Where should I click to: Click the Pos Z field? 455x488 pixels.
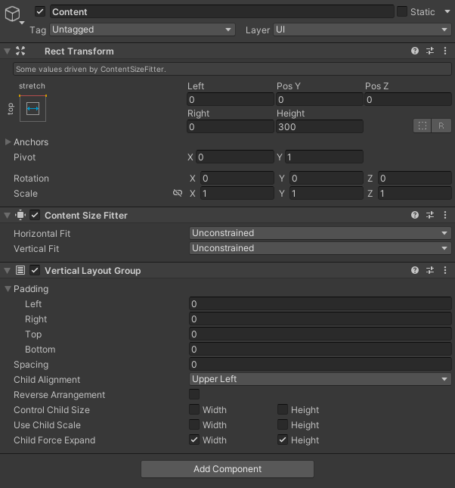(408, 99)
